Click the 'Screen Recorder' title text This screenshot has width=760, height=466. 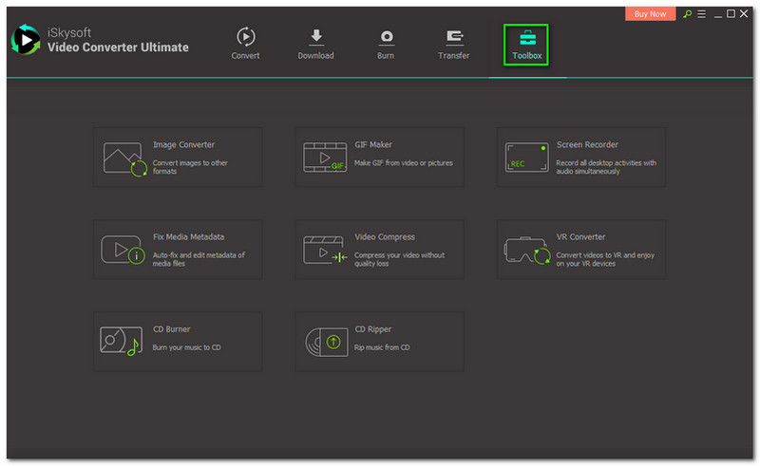pos(587,145)
